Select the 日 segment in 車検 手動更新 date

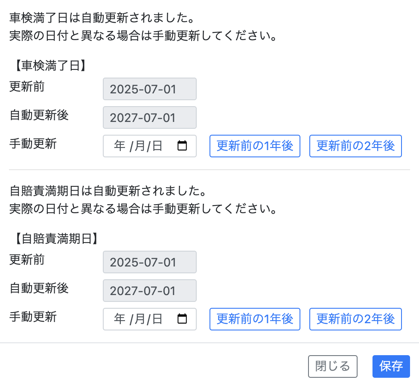click(x=157, y=146)
